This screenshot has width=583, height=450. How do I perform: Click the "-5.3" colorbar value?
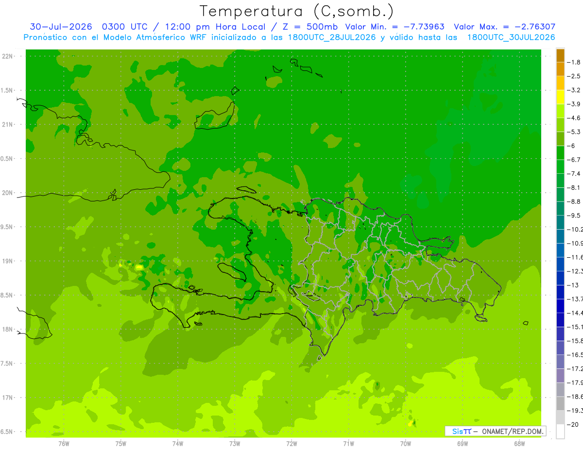point(574,132)
